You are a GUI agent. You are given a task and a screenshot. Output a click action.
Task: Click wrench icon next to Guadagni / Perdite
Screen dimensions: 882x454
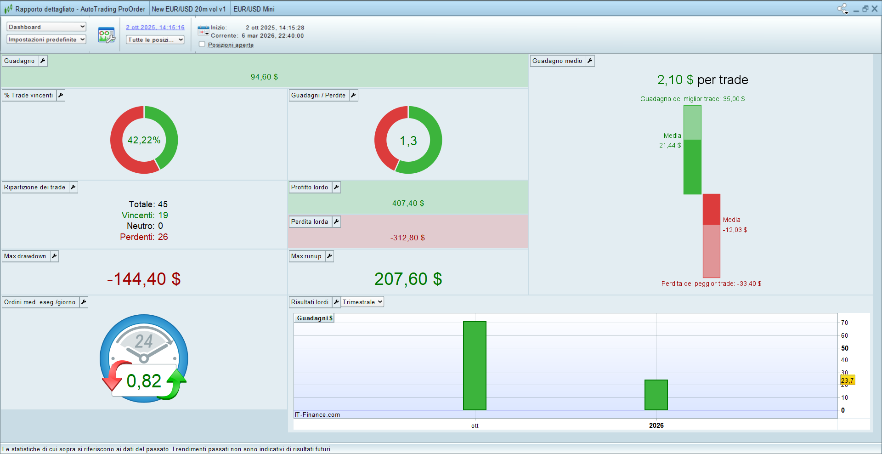pyautogui.click(x=353, y=95)
